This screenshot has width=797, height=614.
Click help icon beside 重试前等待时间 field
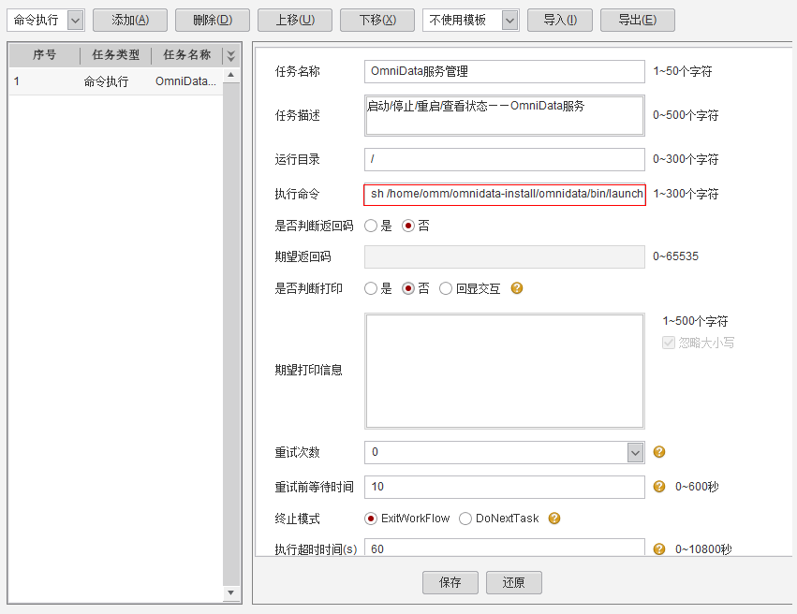pos(659,487)
